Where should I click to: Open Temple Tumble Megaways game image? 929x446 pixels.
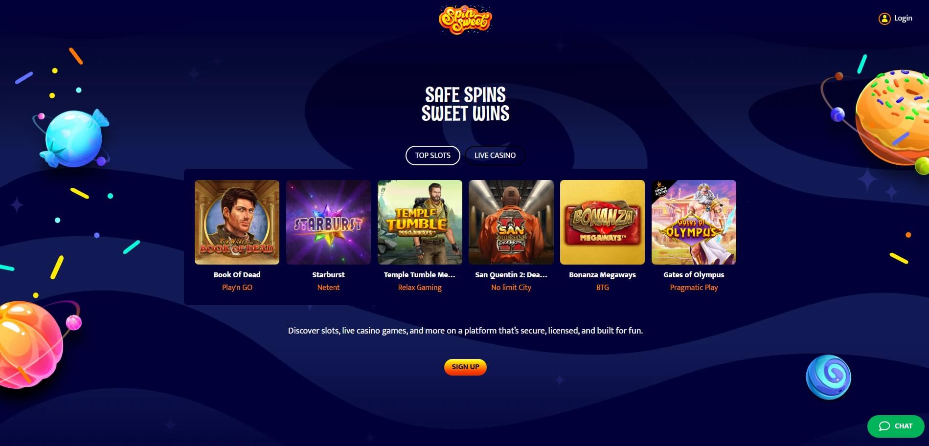pyautogui.click(x=420, y=222)
